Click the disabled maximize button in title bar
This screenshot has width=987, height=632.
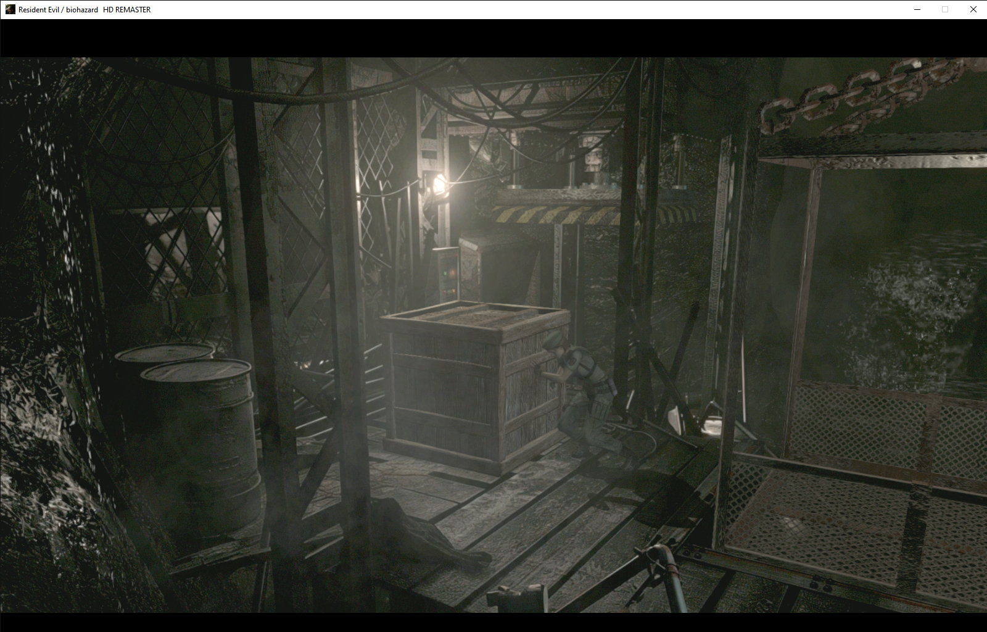(945, 9)
